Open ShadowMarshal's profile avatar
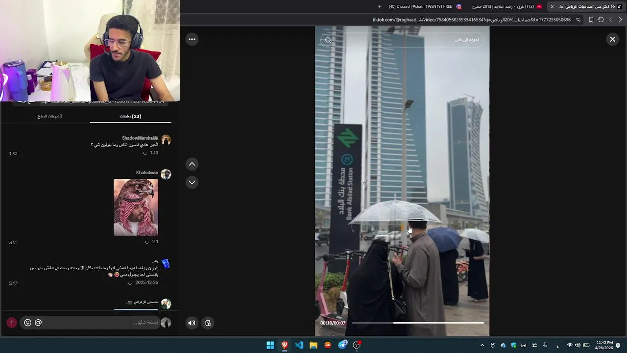Image resolution: width=627 pixels, height=353 pixels. click(166, 140)
